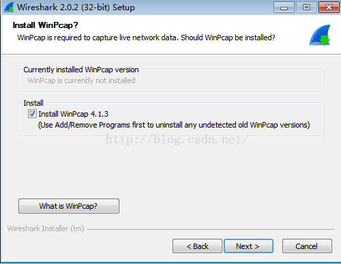Click the Wireshark installer logo with green arrow
Viewport: 341px width, 264px height.
coord(320,35)
